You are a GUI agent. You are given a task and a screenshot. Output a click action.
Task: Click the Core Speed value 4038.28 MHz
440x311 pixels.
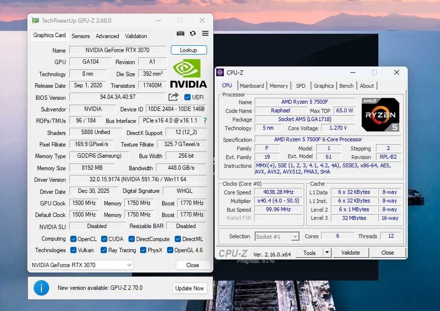[x=278, y=192]
